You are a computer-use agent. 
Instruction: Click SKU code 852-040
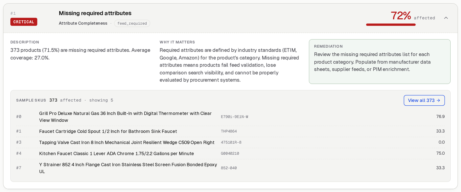coord(229,168)
